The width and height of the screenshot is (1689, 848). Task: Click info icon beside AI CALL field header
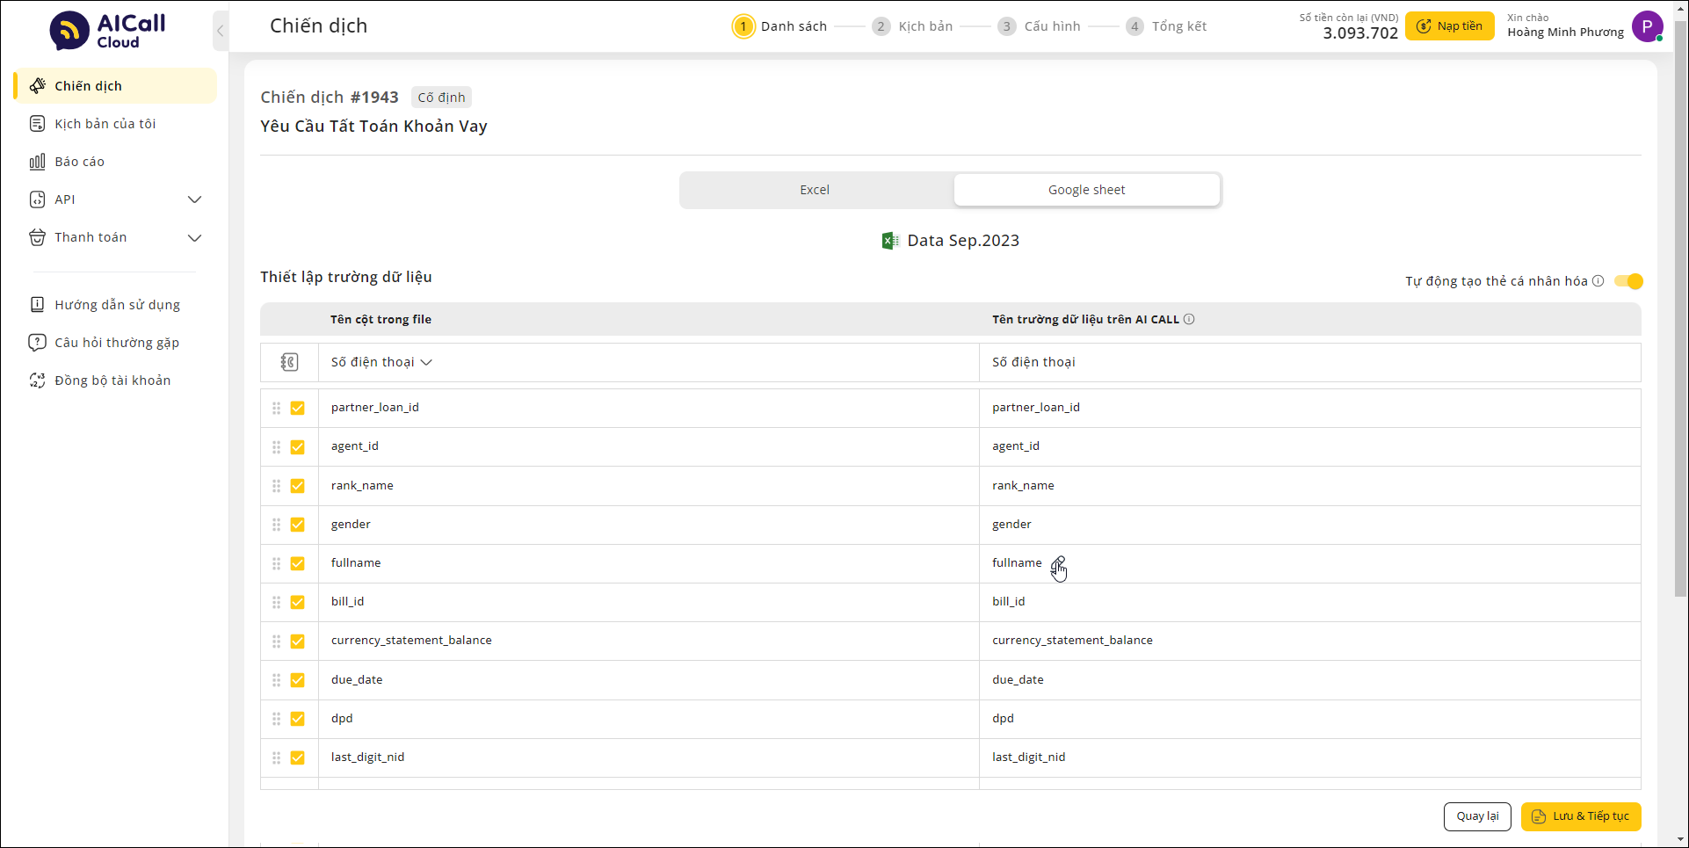[1189, 320]
